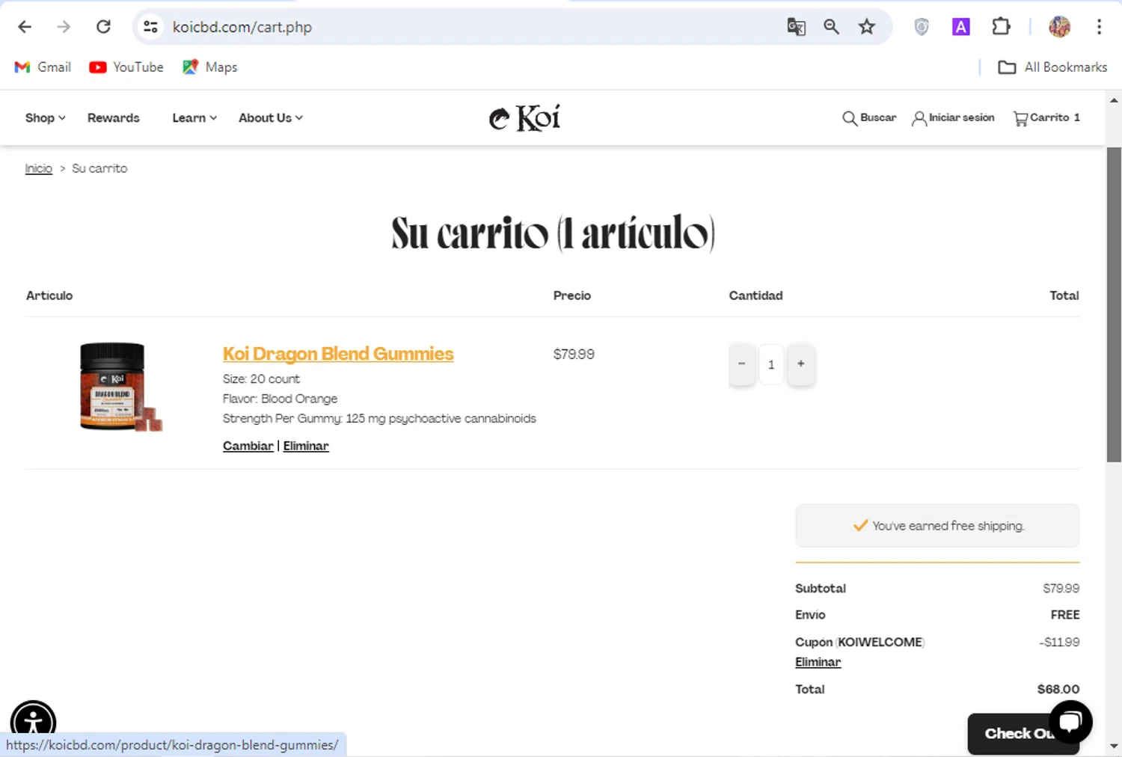Click the -$11.99 coupon discount value
Image resolution: width=1122 pixels, height=757 pixels.
coord(1059,643)
